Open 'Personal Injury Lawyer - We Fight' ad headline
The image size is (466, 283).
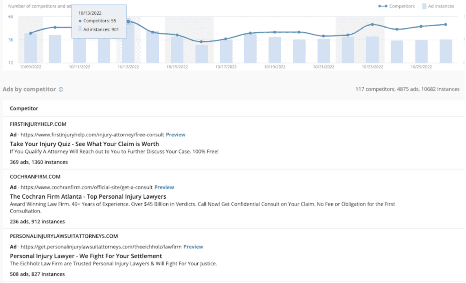pos(86,256)
